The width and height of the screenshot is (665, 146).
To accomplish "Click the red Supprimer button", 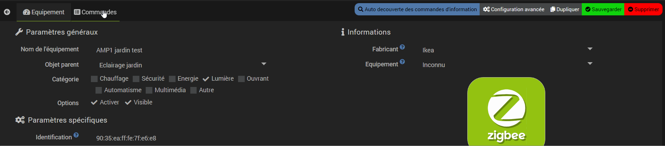I will click(643, 9).
